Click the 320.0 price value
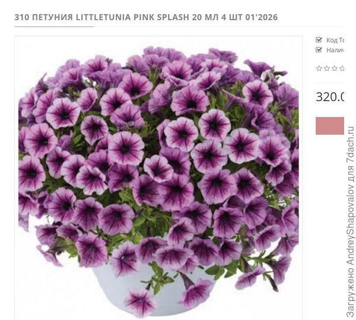356x320 pixels. pyautogui.click(x=329, y=97)
